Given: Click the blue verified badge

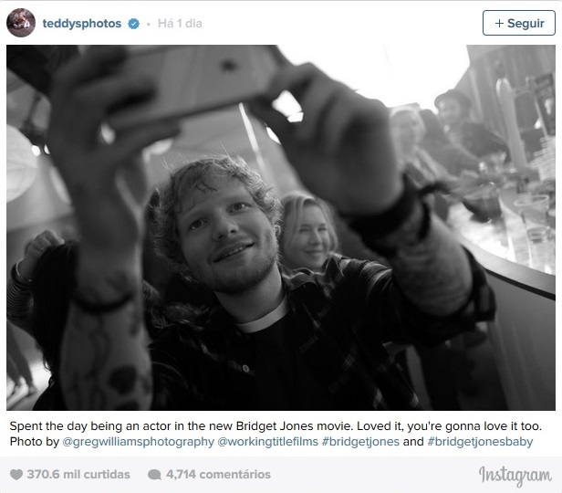Looking at the screenshot, I should (134, 24).
